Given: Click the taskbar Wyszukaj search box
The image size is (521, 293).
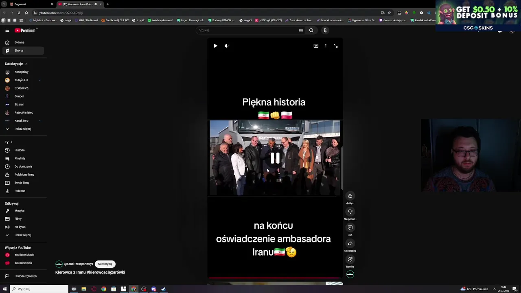Looking at the screenshot, I should click(39, 289).
